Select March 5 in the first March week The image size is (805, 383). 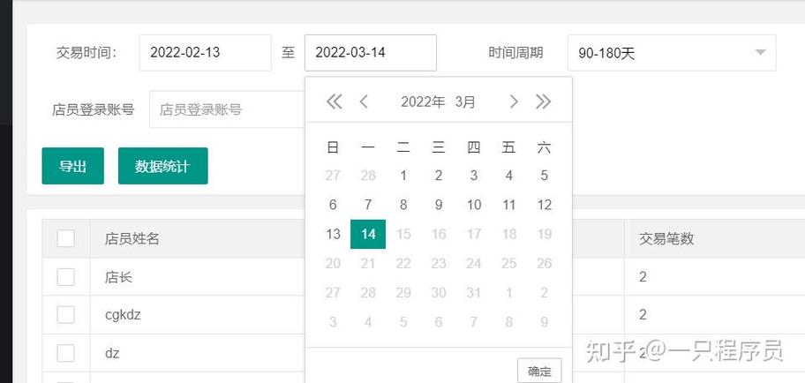tap(544, 176)
